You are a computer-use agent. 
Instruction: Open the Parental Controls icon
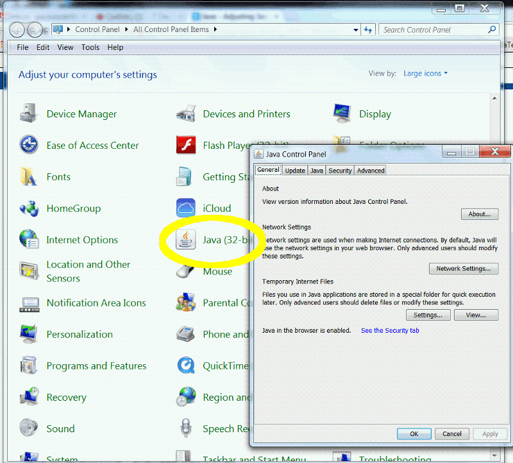186,302
